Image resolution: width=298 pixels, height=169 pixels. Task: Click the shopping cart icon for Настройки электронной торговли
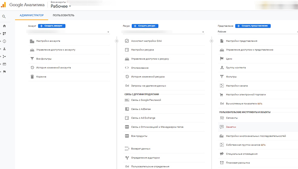click(222, 95)
